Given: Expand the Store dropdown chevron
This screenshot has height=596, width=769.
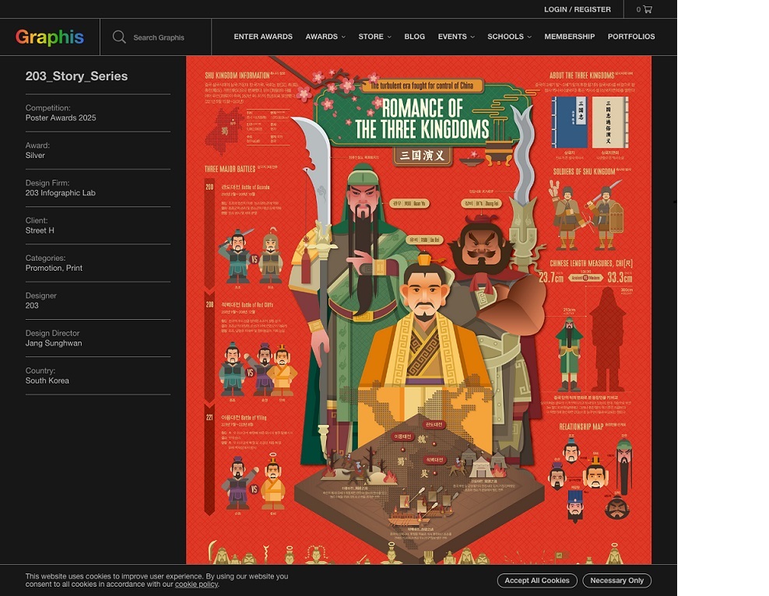Looking at the screenshot, I should [x=389, y=37].
